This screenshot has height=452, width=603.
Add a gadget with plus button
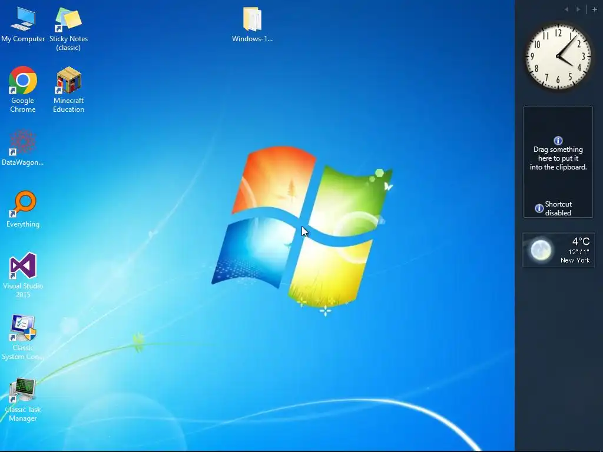[x=595, y=9]
